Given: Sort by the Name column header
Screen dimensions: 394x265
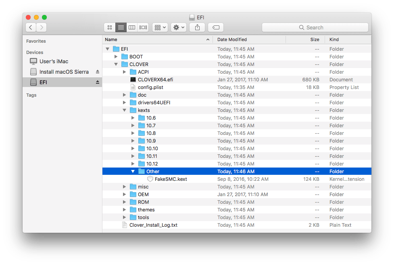Looking at the screenshot, I should pyautogui.click(x=158, y=39).
